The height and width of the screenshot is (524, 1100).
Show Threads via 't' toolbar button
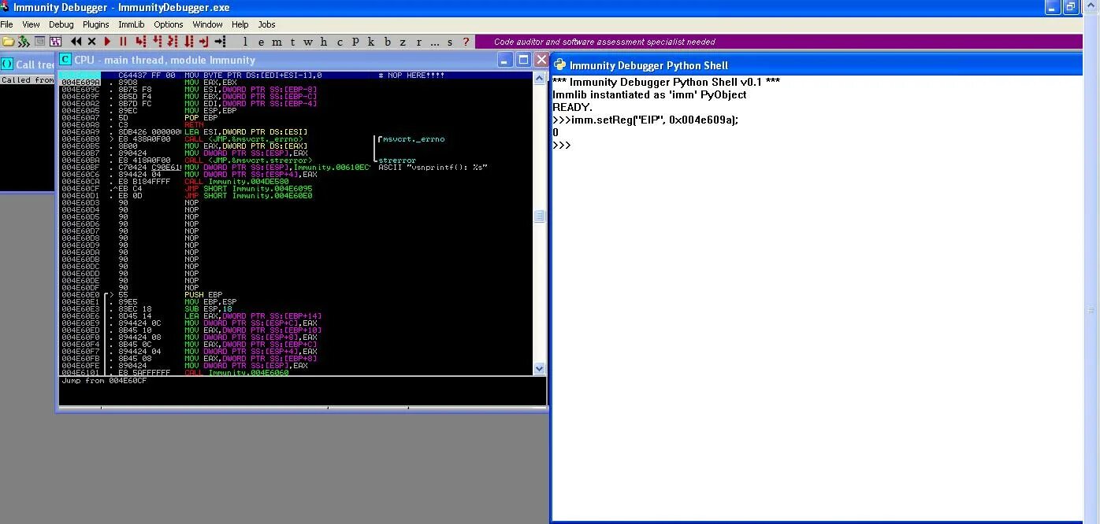(292, 42)
